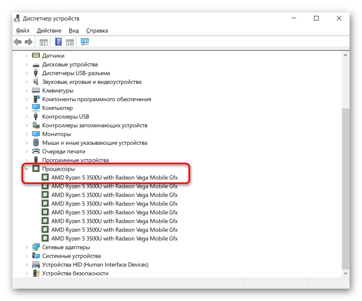Select Компоненты программного обеспечения label

pyautogui.click(x=97, y=99)
